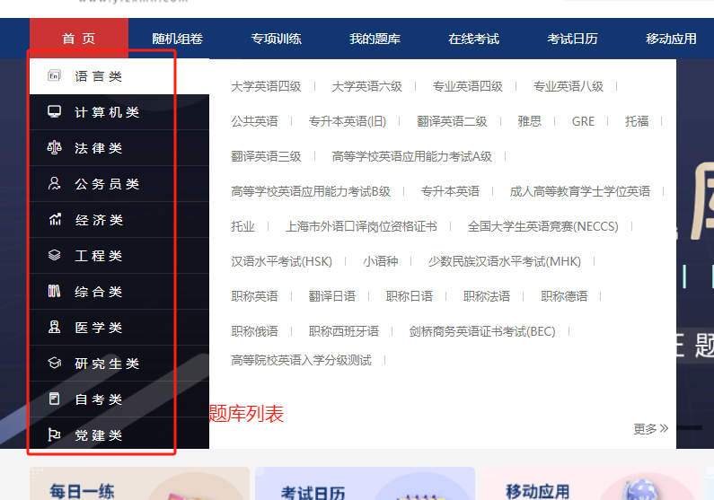Open 专业英语八级 link

coord(569,86)
